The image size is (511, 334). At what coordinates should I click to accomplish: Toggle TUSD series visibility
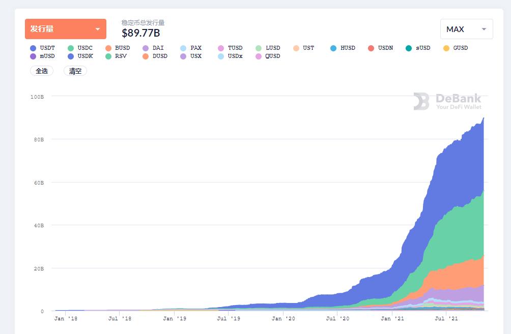tap(221, 48)
